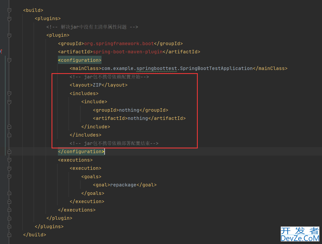Click the goal value repackage

coord(123,185)
